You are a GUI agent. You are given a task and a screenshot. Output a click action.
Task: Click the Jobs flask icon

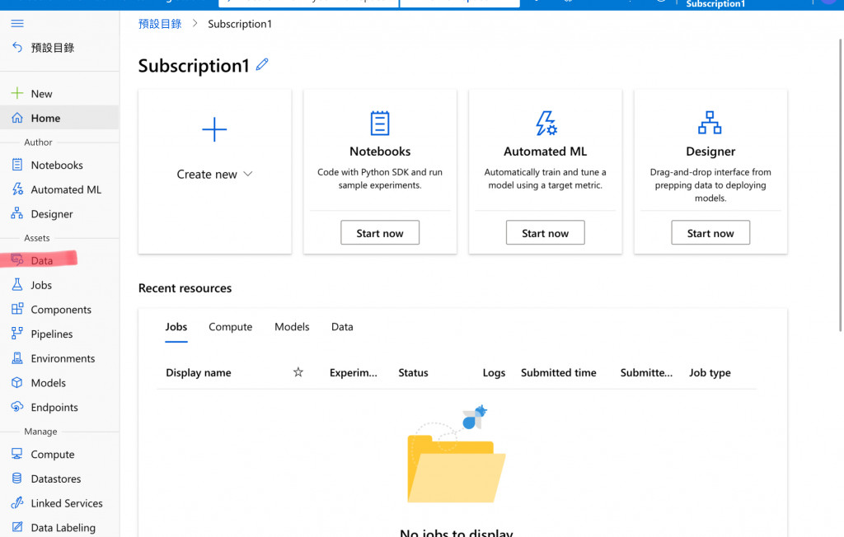tap(17, 285)
